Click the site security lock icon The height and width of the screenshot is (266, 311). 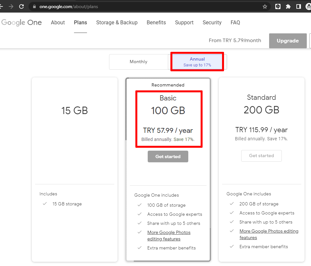[x=34, y=6]
